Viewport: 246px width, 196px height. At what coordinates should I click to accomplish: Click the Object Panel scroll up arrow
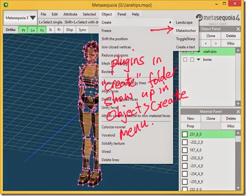(x=238, y=51)
